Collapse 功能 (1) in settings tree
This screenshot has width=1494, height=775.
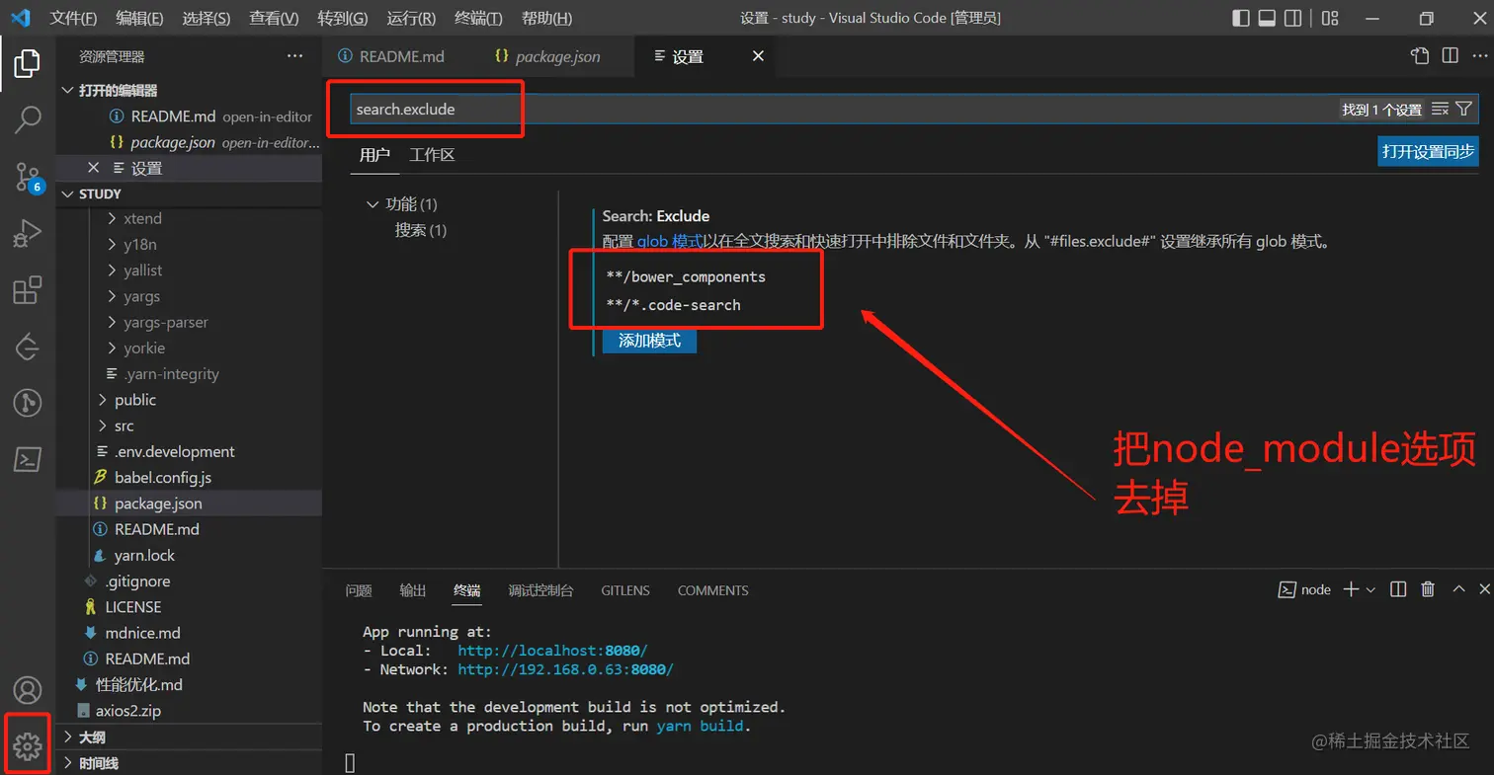click(373, 204)
